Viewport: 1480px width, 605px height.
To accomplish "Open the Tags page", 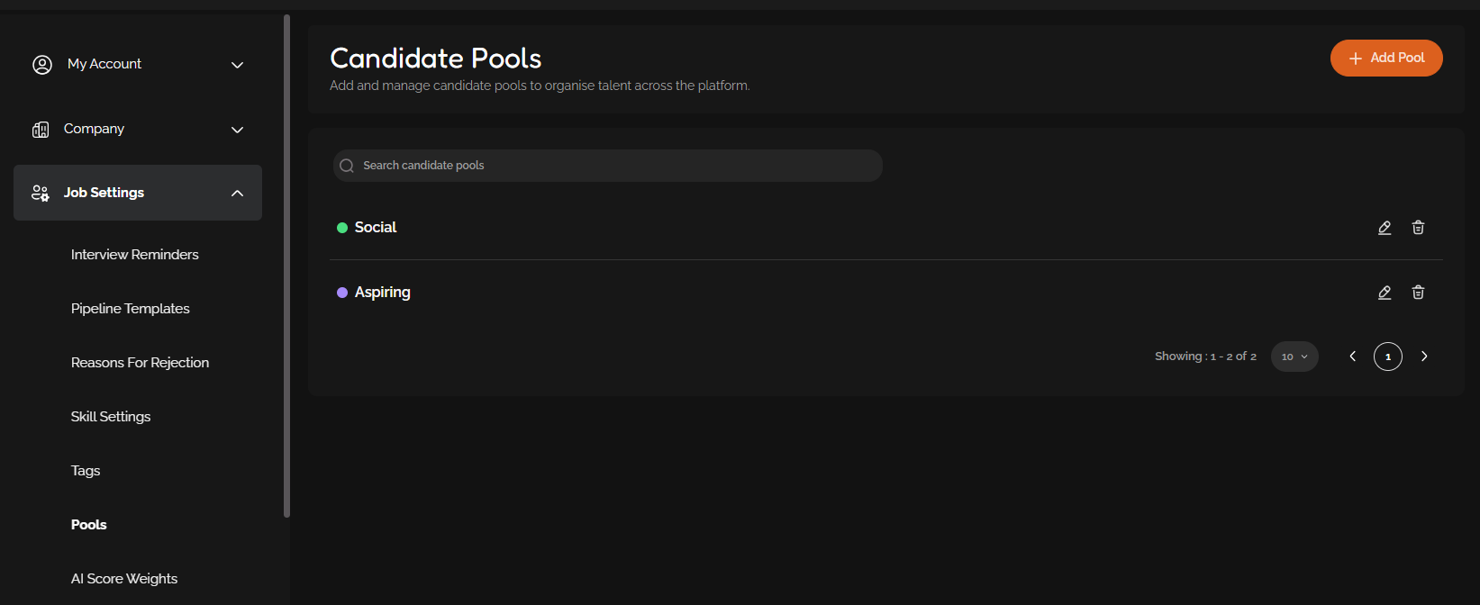I will click(86, 471).
